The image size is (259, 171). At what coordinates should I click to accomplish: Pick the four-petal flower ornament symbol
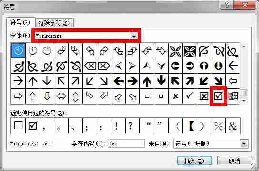tap(175, 50)
